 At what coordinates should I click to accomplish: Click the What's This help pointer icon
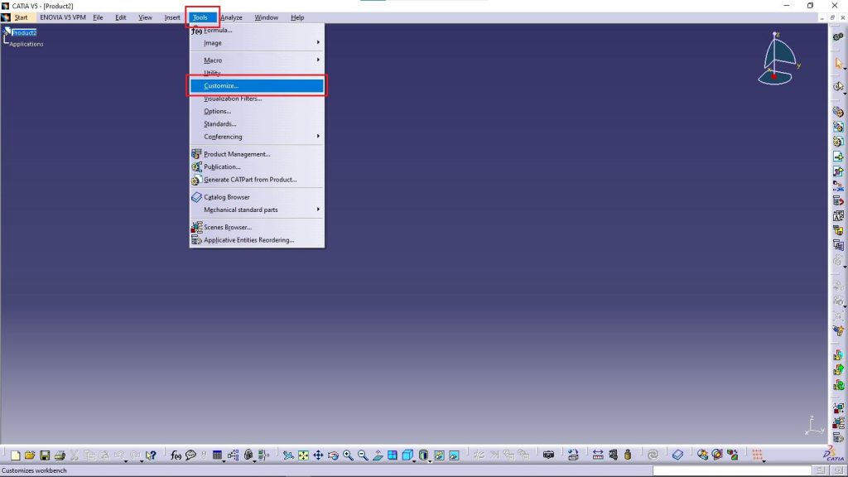click(x=151, y=455)
